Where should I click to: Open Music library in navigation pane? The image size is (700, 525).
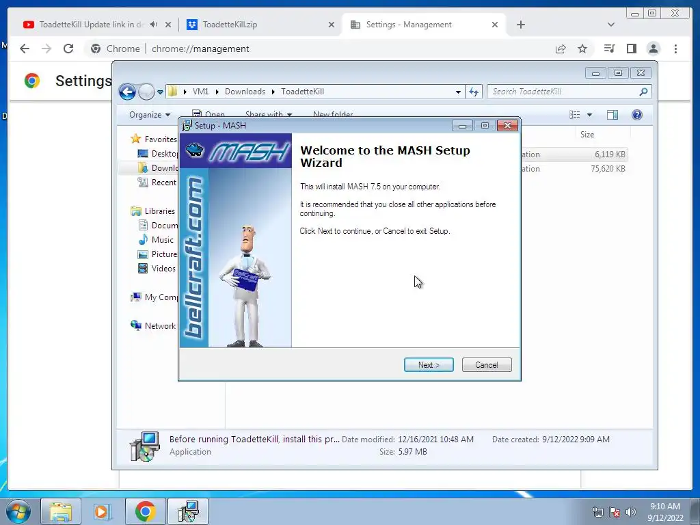[x=156, y=240]
